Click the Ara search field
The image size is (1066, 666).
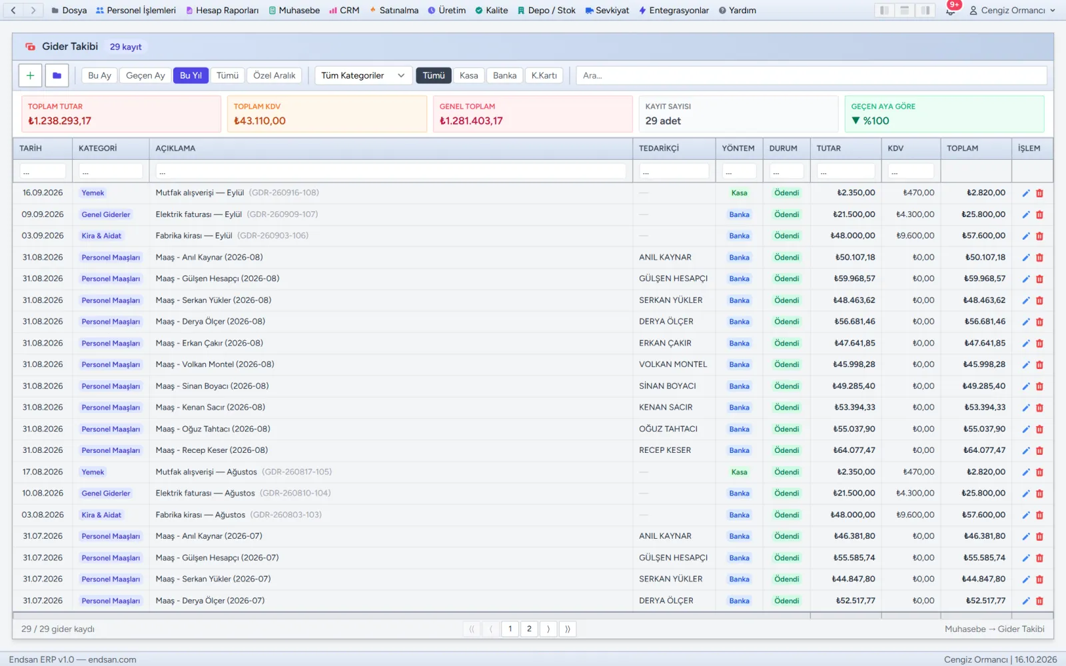click(x=811, y=76)
